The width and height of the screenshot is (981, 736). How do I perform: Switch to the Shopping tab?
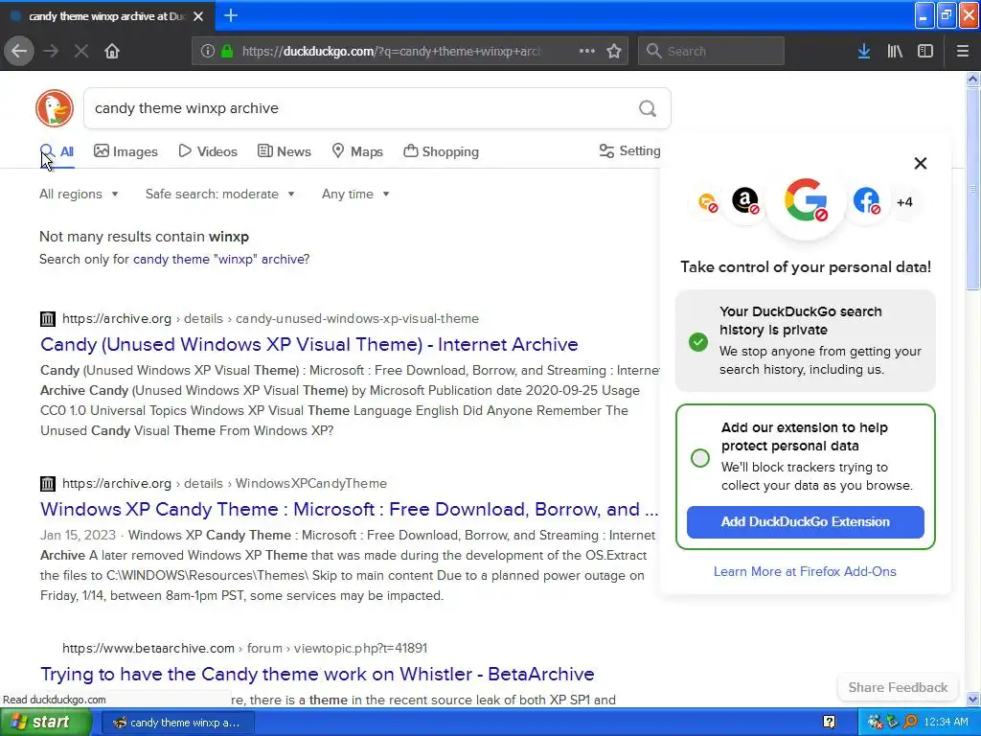tap(441, 151)
